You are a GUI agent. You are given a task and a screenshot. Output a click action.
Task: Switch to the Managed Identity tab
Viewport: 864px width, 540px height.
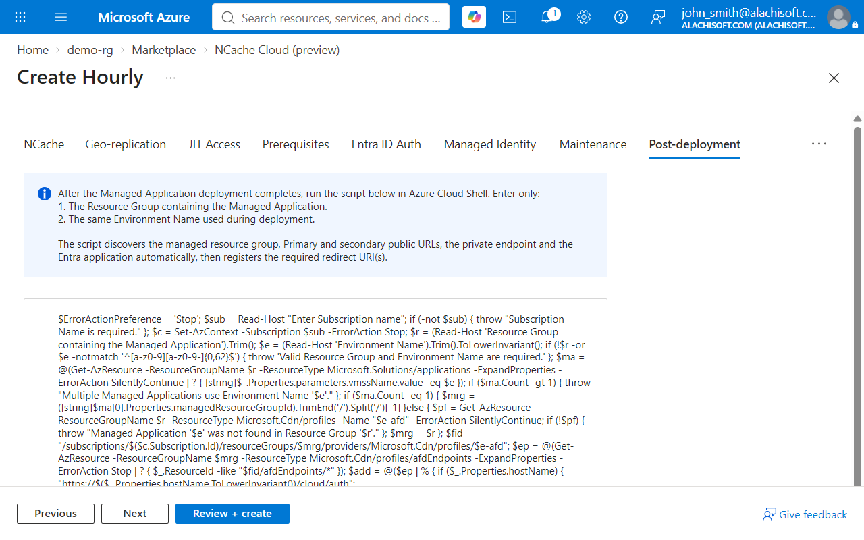490,144
